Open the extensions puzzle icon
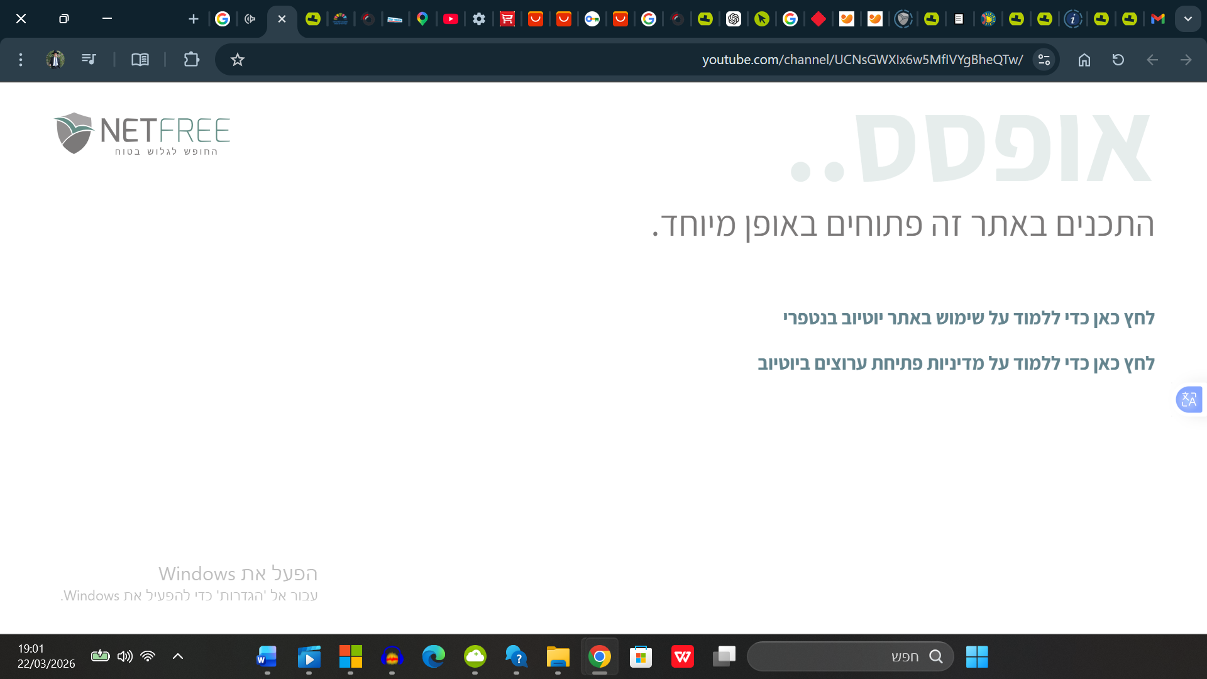This screenshot has width=1207, height=679. (191, 60)
